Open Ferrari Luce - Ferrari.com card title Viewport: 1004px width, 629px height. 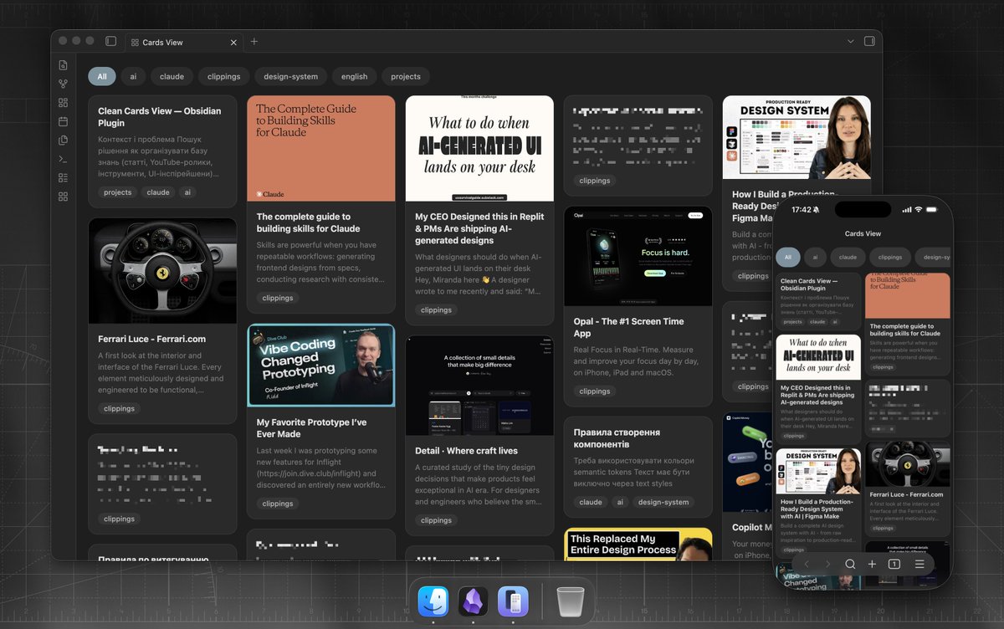[151, 339]
